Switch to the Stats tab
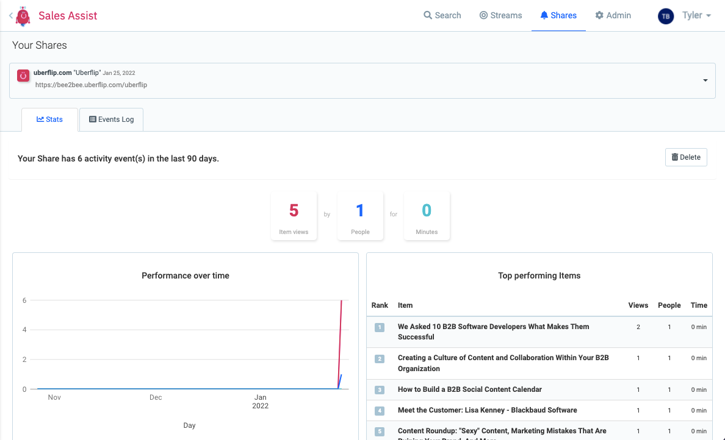This screenshot has height=440, width=725. (49, 119)
